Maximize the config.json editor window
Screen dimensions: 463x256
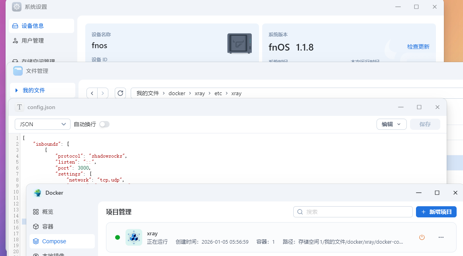pyautogui.click(x=419, y=107)
